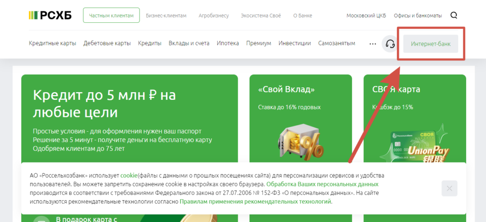Open Экосистема Своё link
The image size is (486, 222).
[261, 16]
